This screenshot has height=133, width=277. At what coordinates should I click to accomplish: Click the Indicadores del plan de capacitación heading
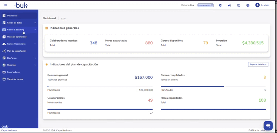[74, 65]
